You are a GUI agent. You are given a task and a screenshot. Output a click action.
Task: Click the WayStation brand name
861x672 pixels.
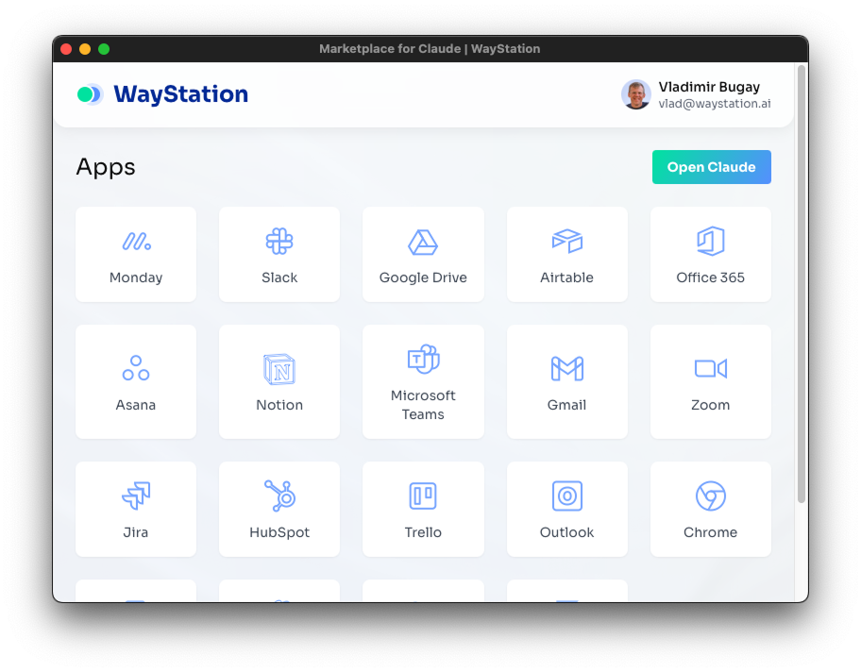180,94
